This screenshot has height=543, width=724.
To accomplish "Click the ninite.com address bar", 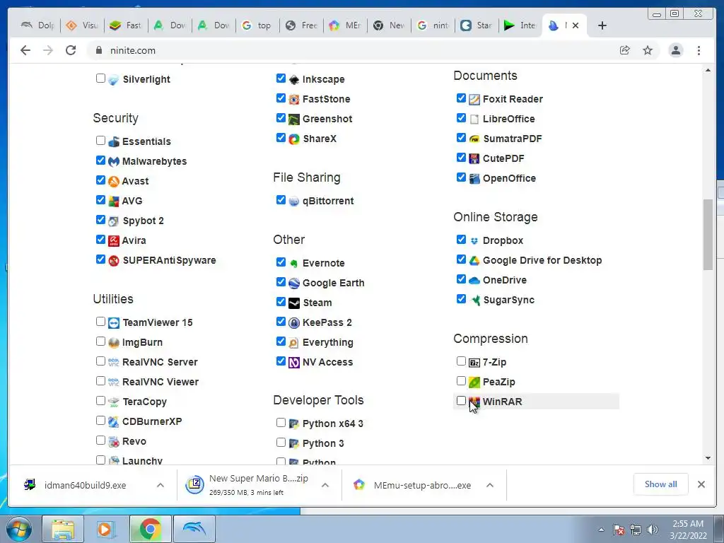I will pos(351,50).
